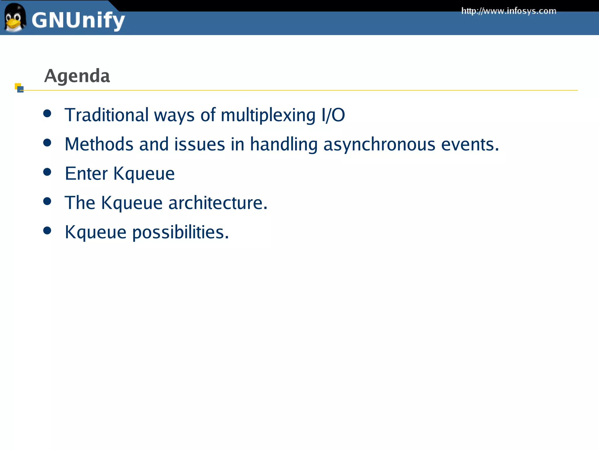
Task: Click the word asynchronous in second bullet
Action: tap(379, 144)
